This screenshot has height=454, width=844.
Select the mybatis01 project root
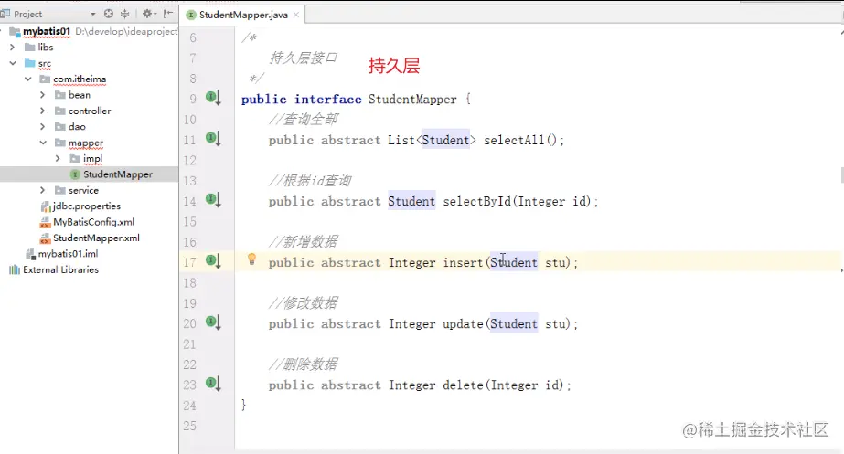click(x=47, y=31)
